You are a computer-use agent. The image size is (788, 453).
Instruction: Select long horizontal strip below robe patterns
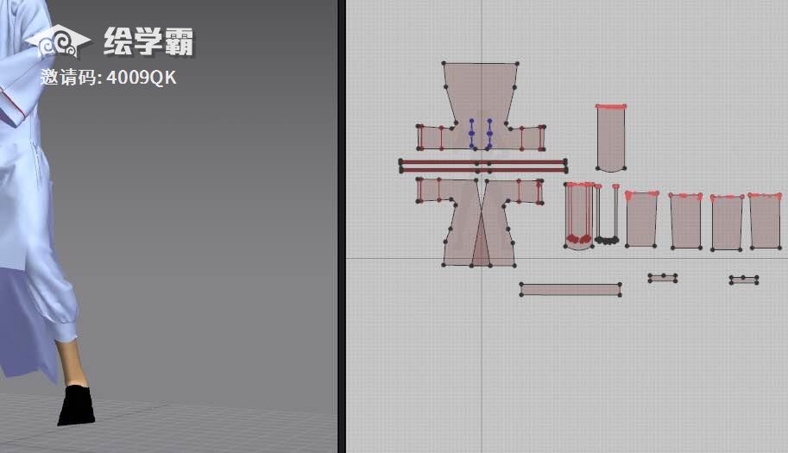coord(571,289)
